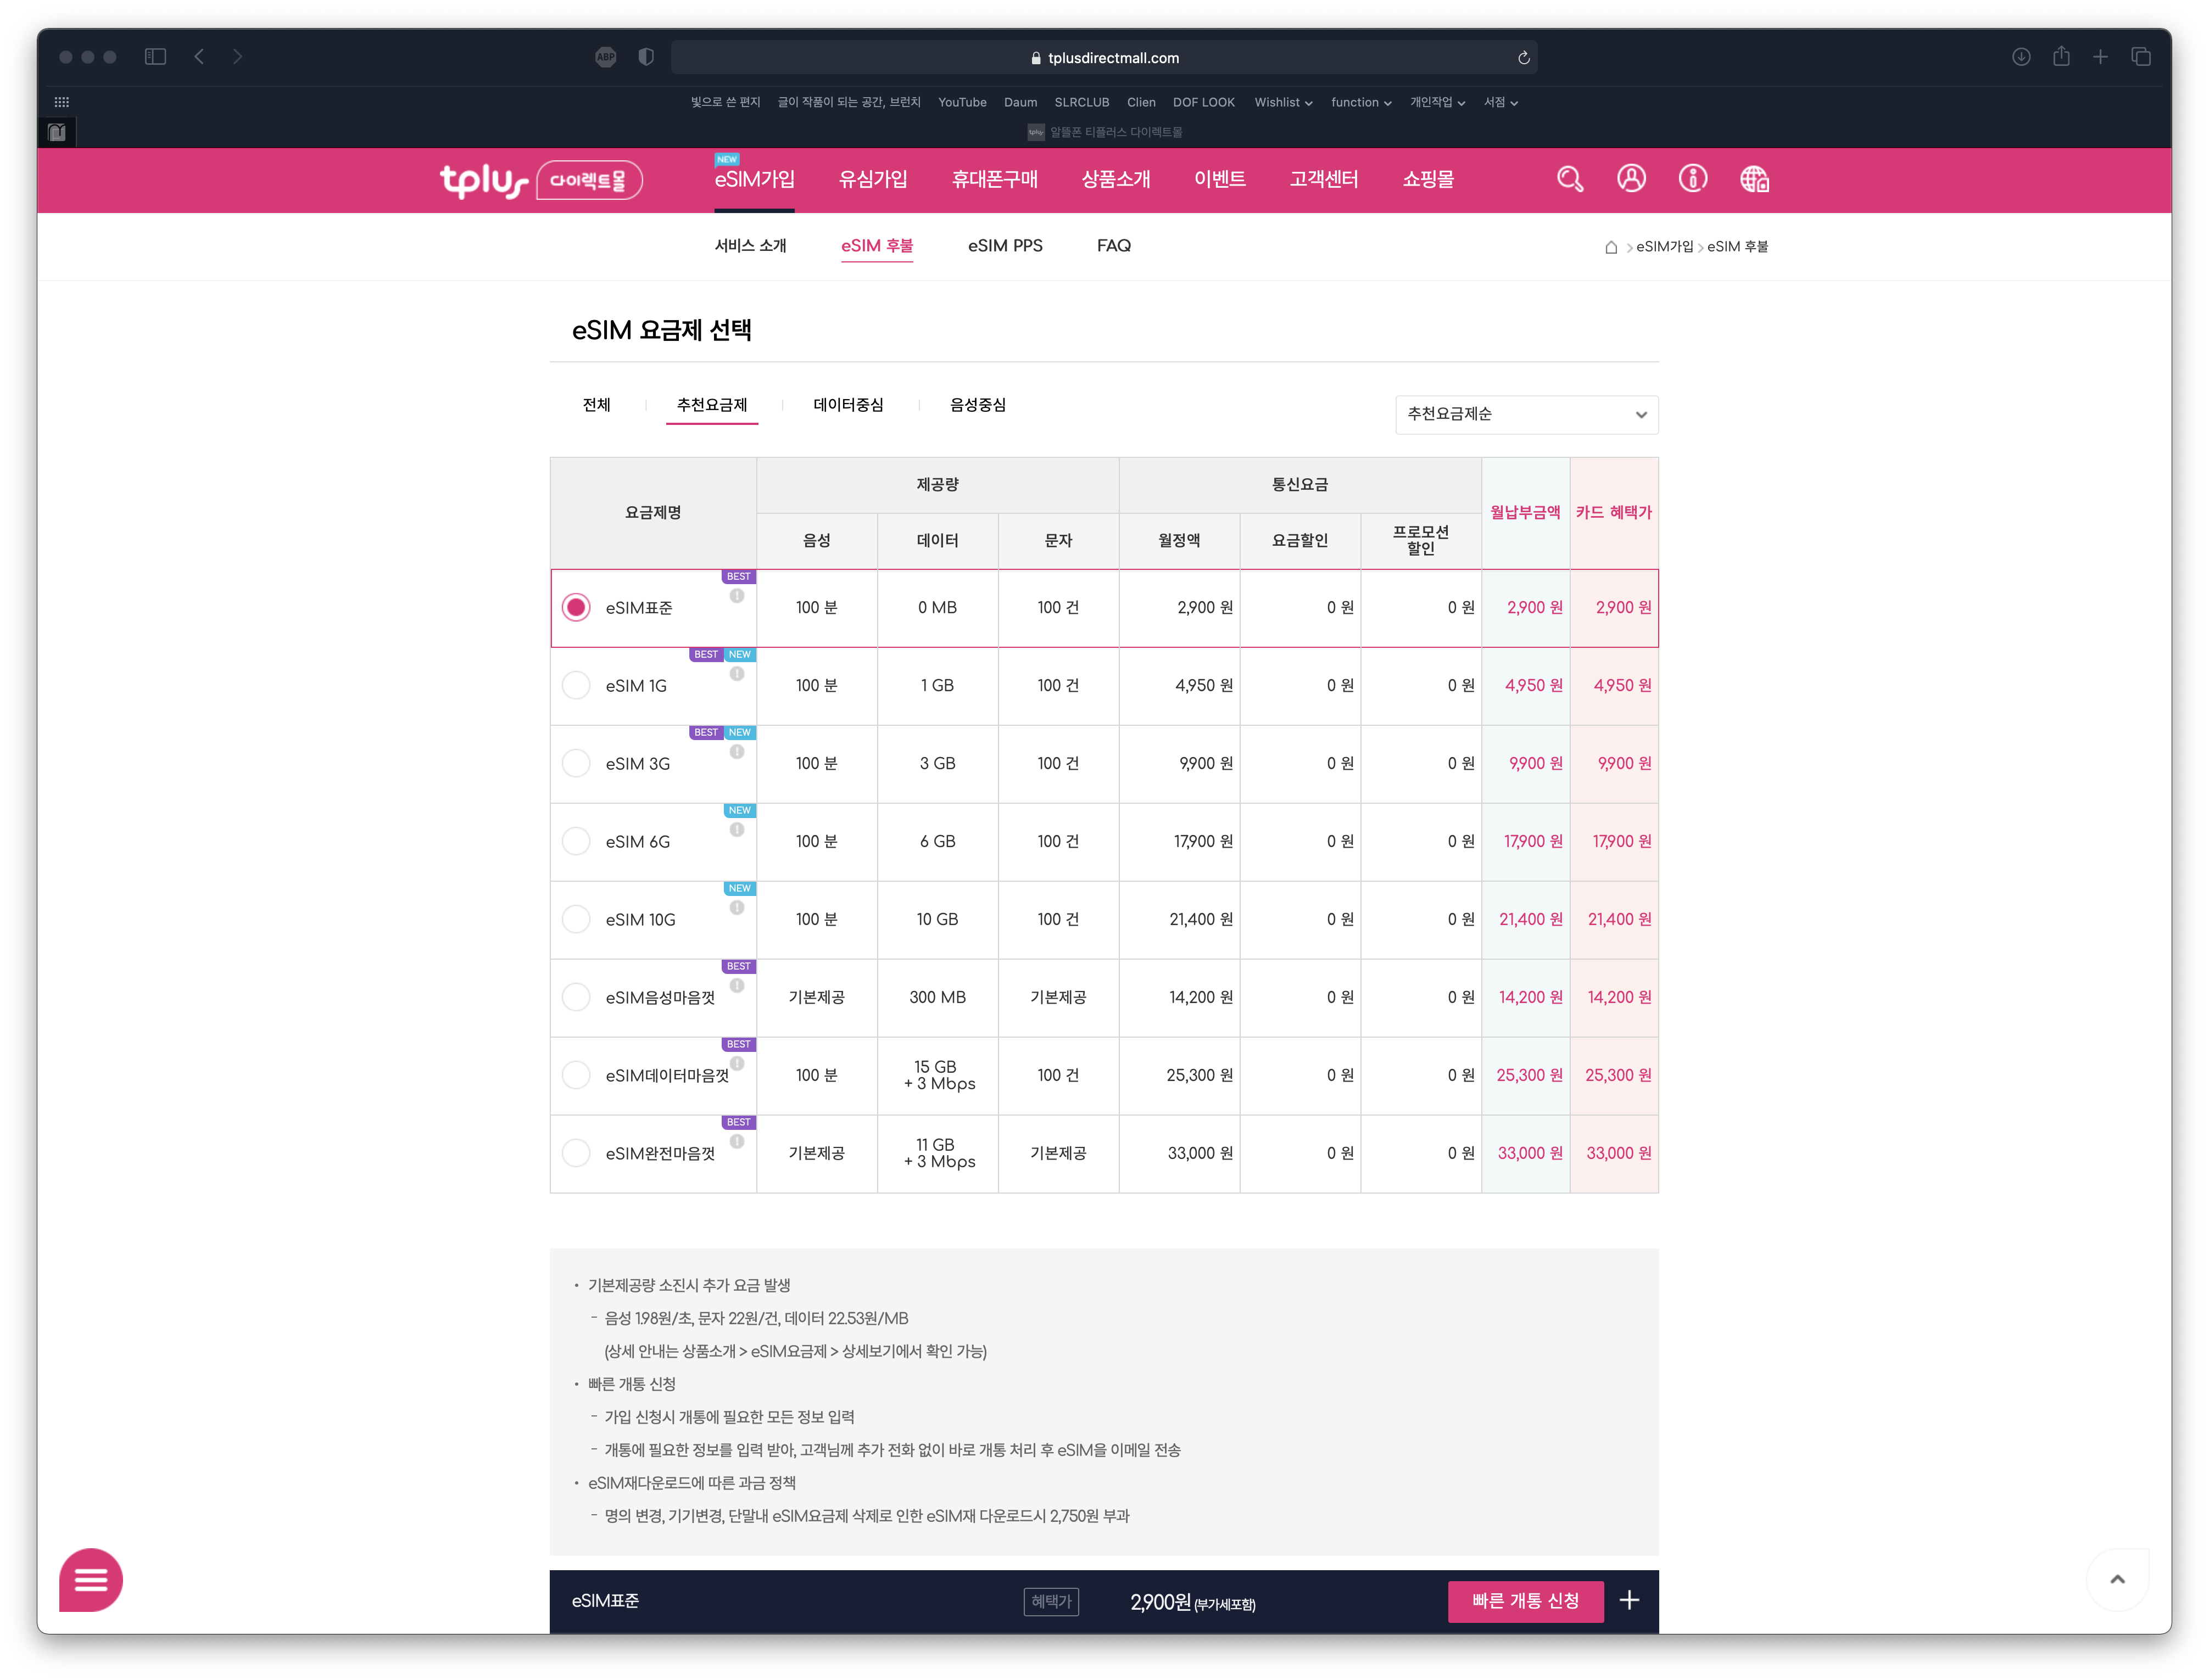
Task: Click the scroll-to-top arrow button
Action: 2117,1579
